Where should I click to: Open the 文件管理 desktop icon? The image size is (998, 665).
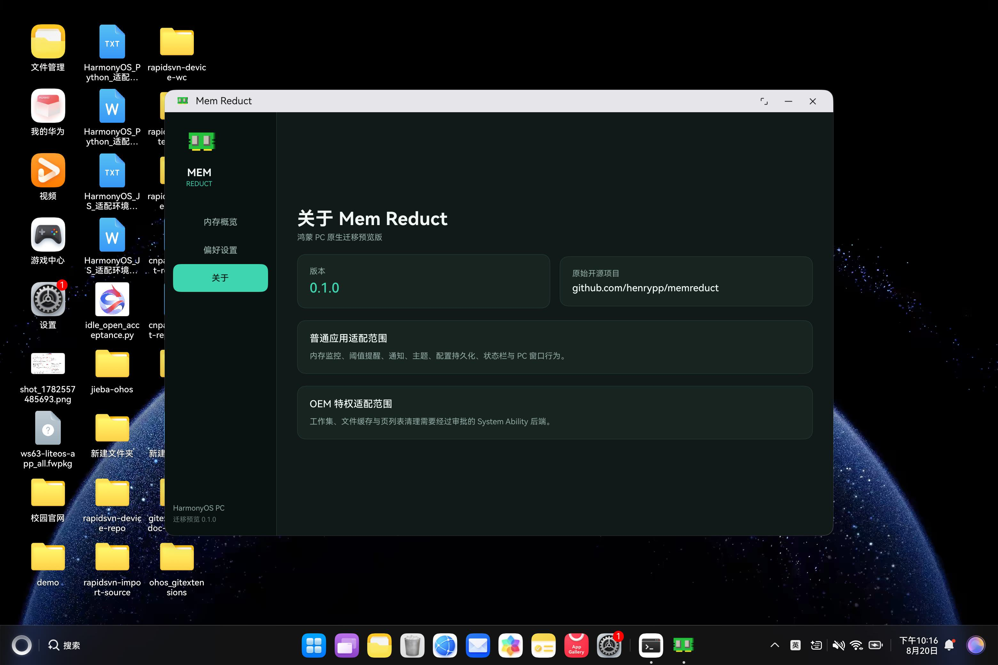pyautogui.click(x=48, y=42)
